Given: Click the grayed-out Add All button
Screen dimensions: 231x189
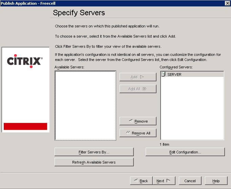Looking at the screenshot, I should 138,89.
